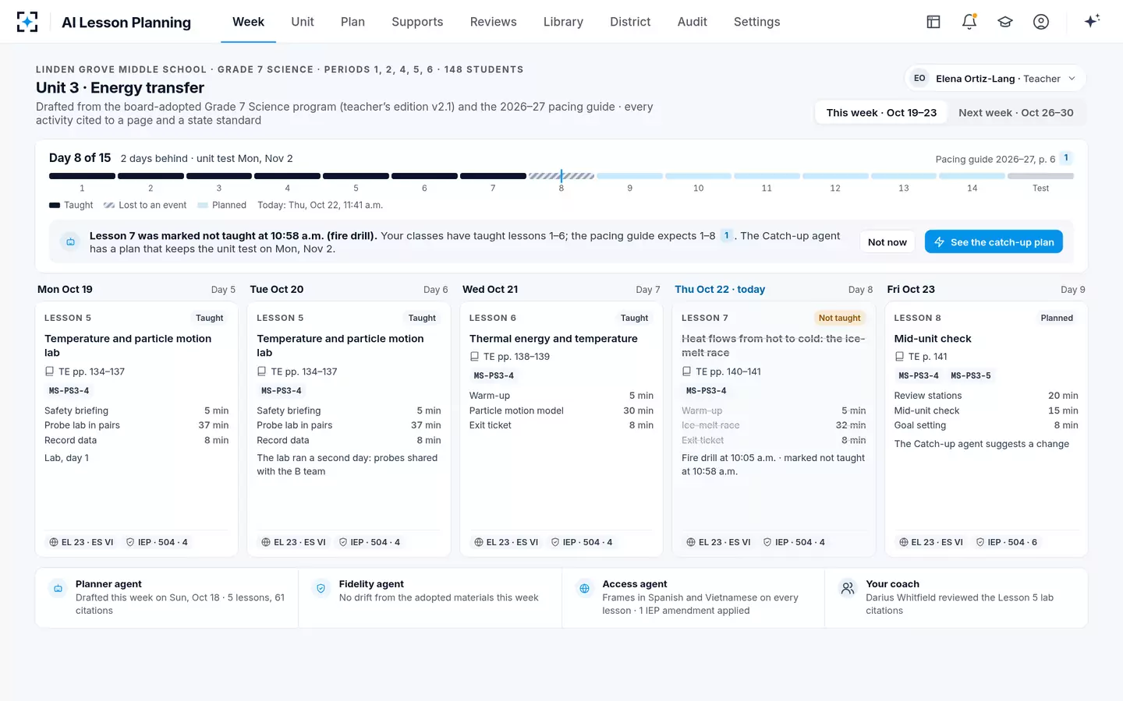Select This week · Oct 19–23
This screenshot has width=1123, height=701.
click(881, 113)
